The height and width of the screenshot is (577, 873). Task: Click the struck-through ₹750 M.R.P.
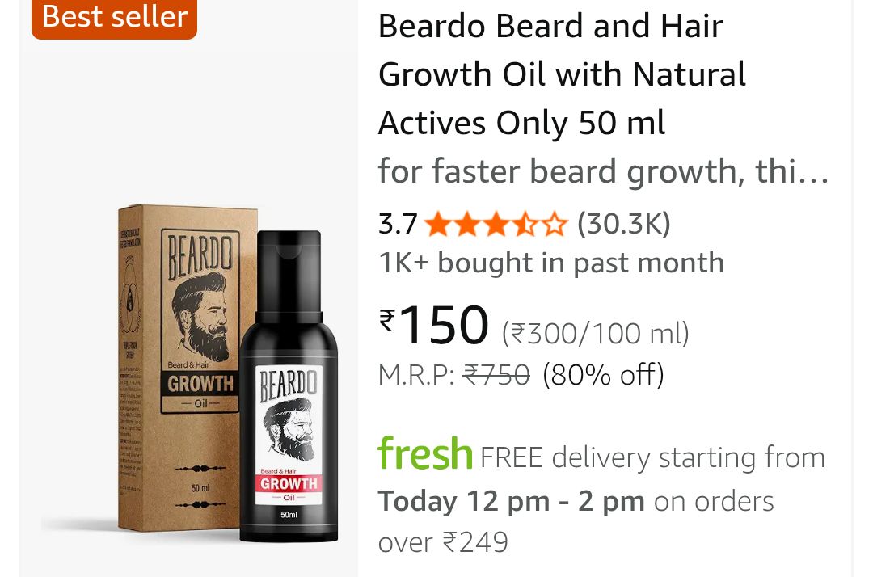point(496,375)
